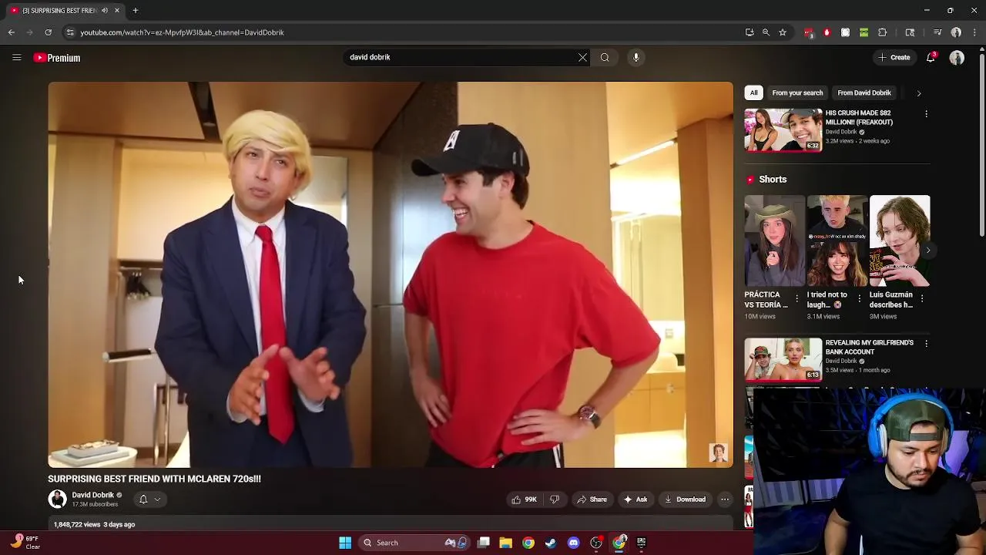Open REVEALING MY GIRLFRIEND'S BANK ACCOUNT thumbnail
The image size is (986, 555).
pos(783,359)
